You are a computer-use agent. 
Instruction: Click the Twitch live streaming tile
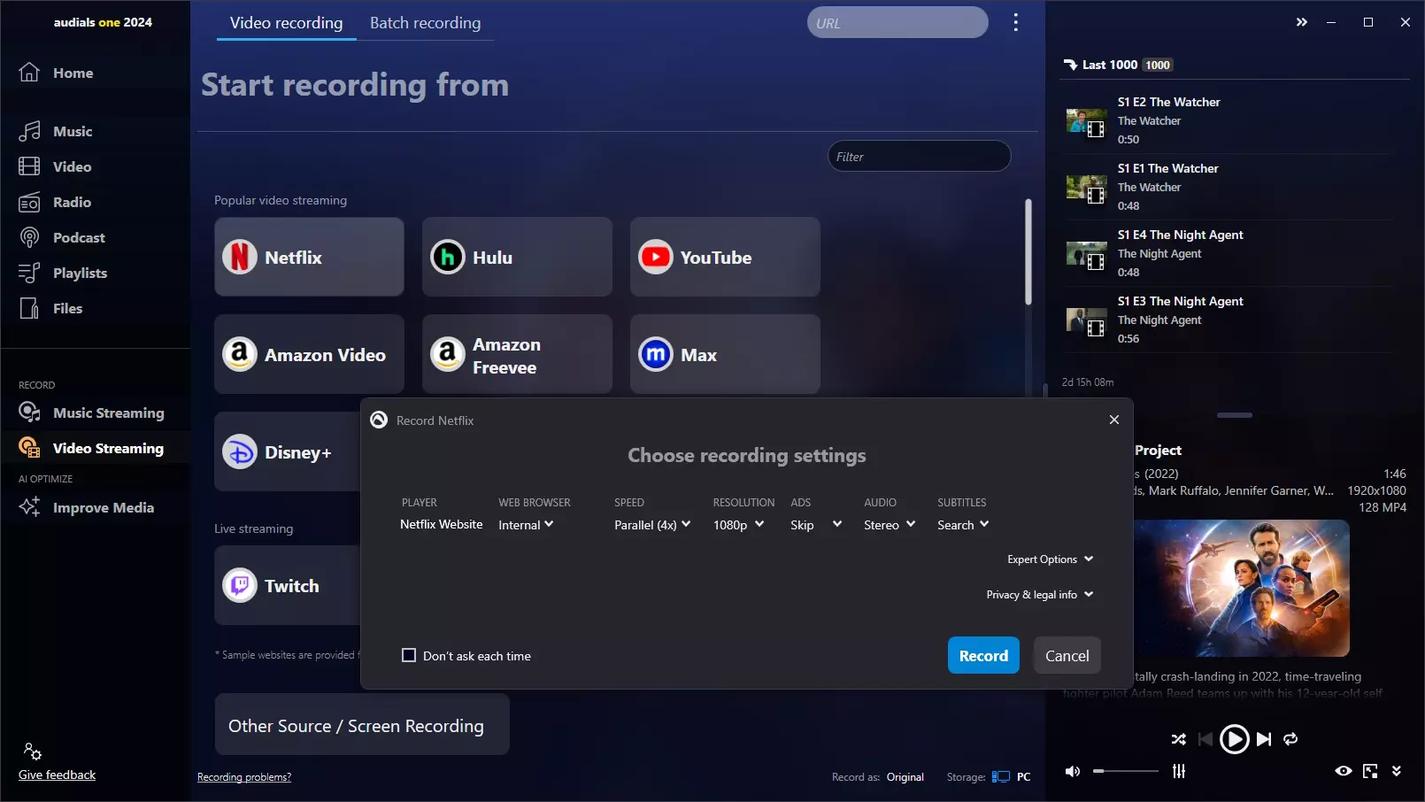click(288, 585)
